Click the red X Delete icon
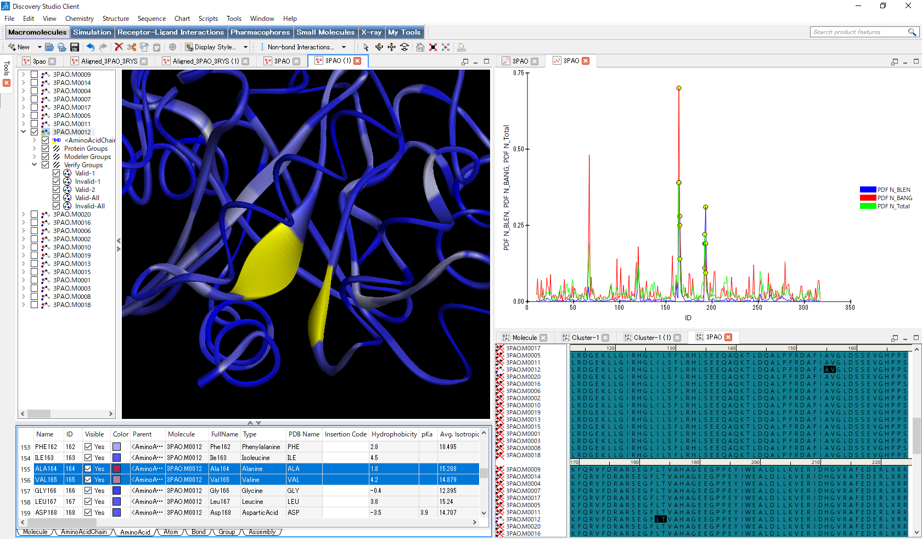 pos(119,47)
